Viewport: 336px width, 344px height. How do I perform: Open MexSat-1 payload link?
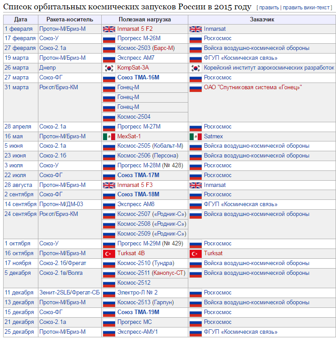(129, 136)
